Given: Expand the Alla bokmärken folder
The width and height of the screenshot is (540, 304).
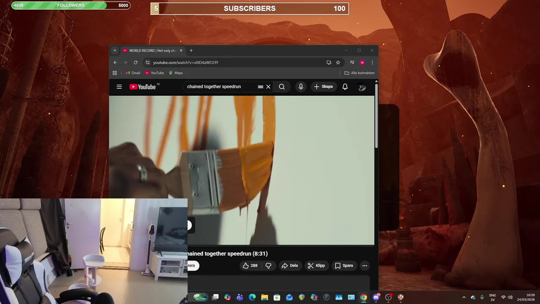Looking at the screenshot, I should 359,73.
